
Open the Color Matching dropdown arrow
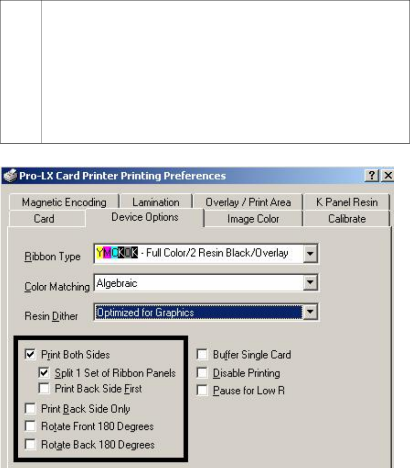[309, 283]
